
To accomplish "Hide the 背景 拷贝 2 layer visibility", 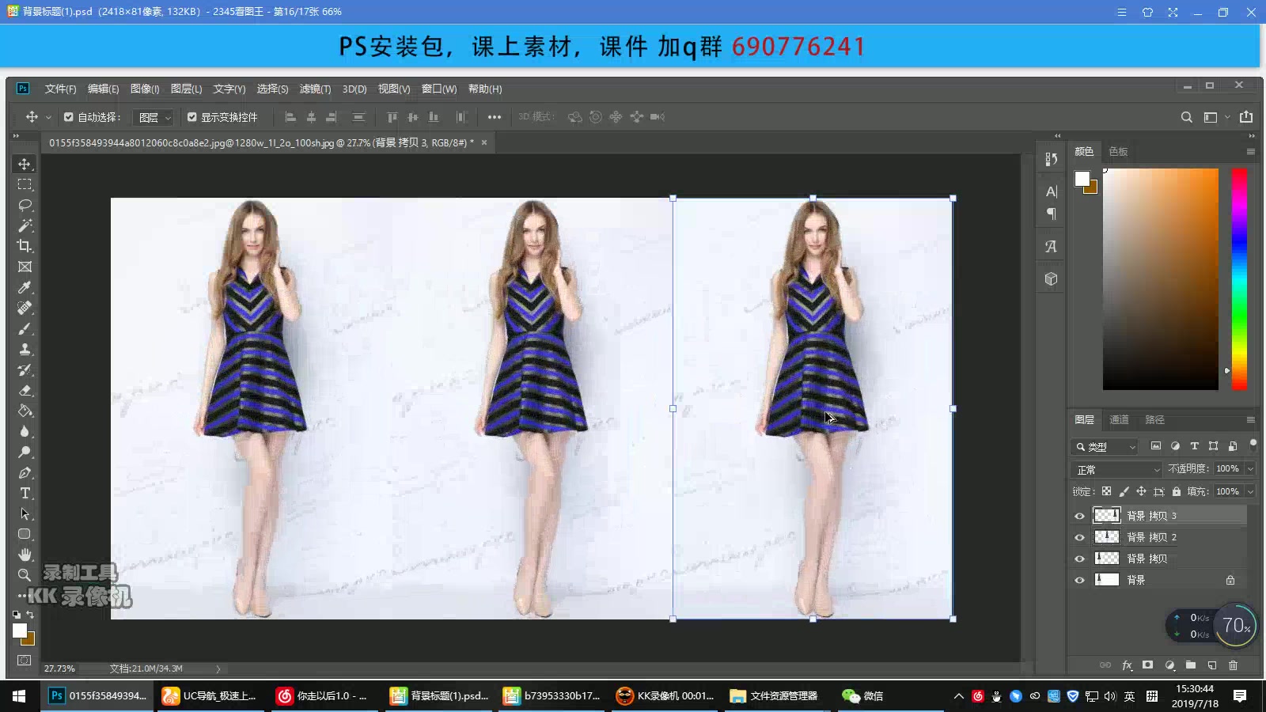I will (1079, 536).
